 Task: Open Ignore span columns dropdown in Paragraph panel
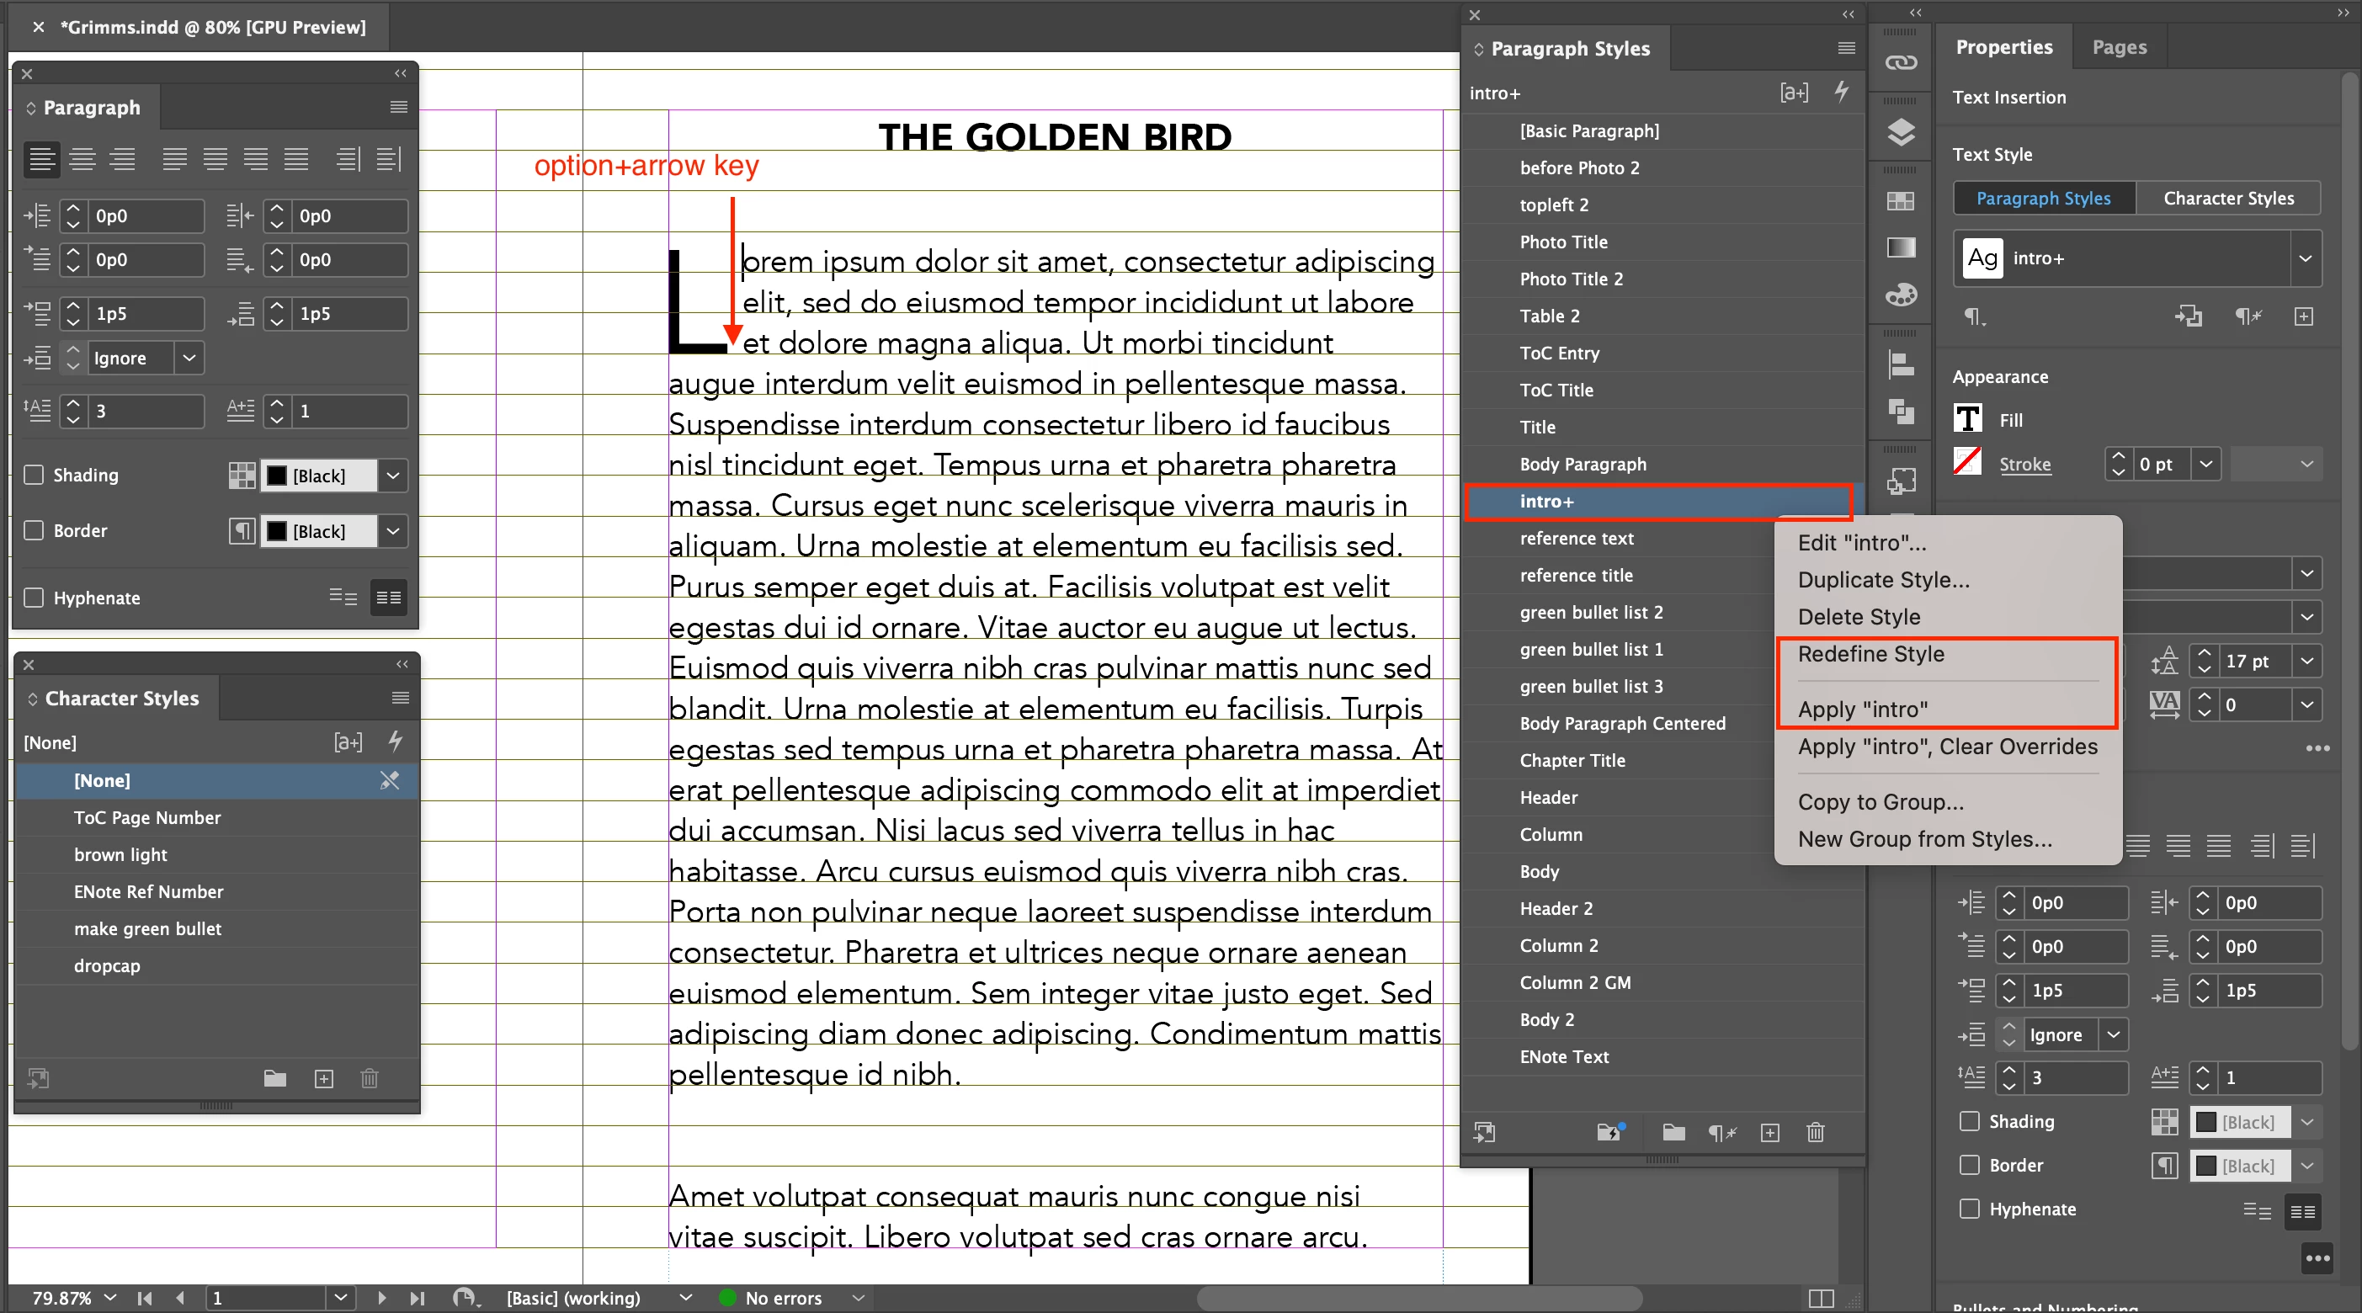click(x=189, y=359)
